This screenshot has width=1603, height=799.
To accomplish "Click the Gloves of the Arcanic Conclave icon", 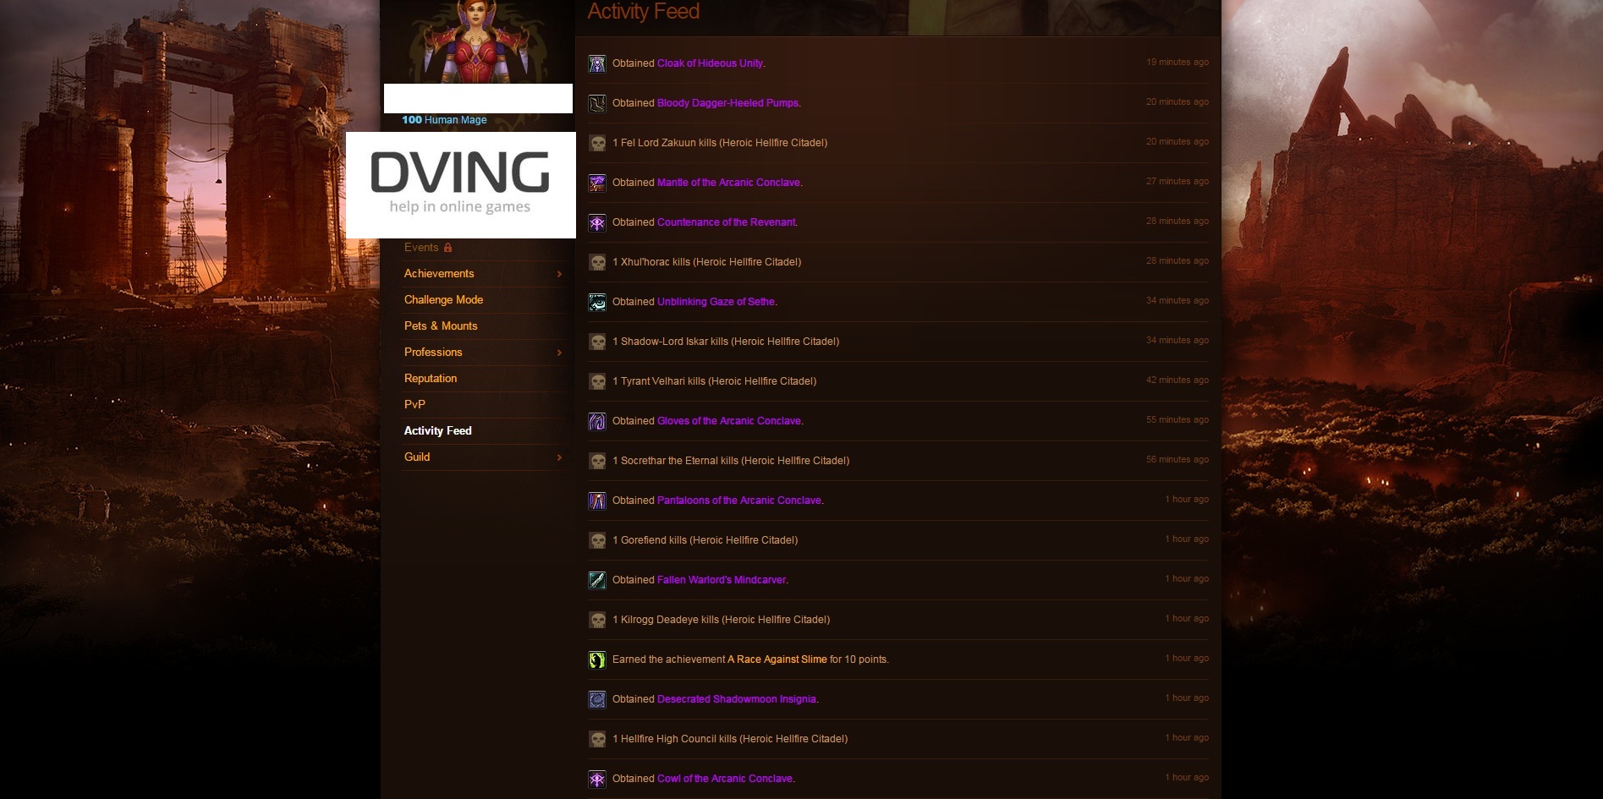I will (597, 421).
